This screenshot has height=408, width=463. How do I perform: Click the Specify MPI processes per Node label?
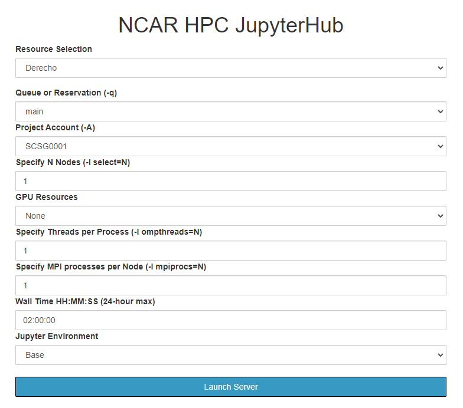pos(111,266)
